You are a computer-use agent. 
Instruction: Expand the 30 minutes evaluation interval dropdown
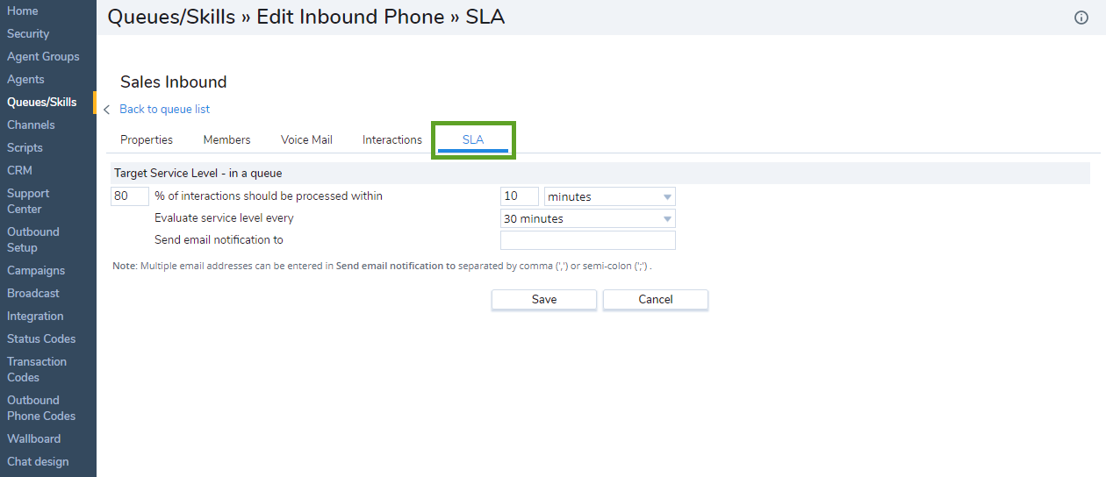[588, 218]
